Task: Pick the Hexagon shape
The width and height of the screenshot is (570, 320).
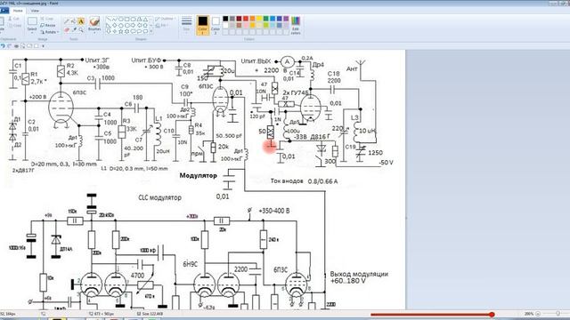Action: [126, 26]
